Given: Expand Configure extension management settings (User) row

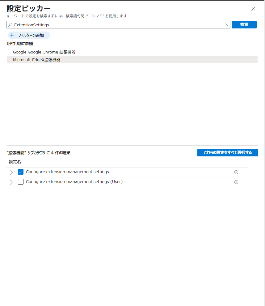Looking at the screenshot, I should coord(11,182).
